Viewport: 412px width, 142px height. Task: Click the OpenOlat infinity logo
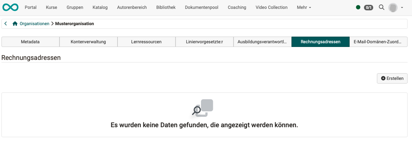coord(10,7)
